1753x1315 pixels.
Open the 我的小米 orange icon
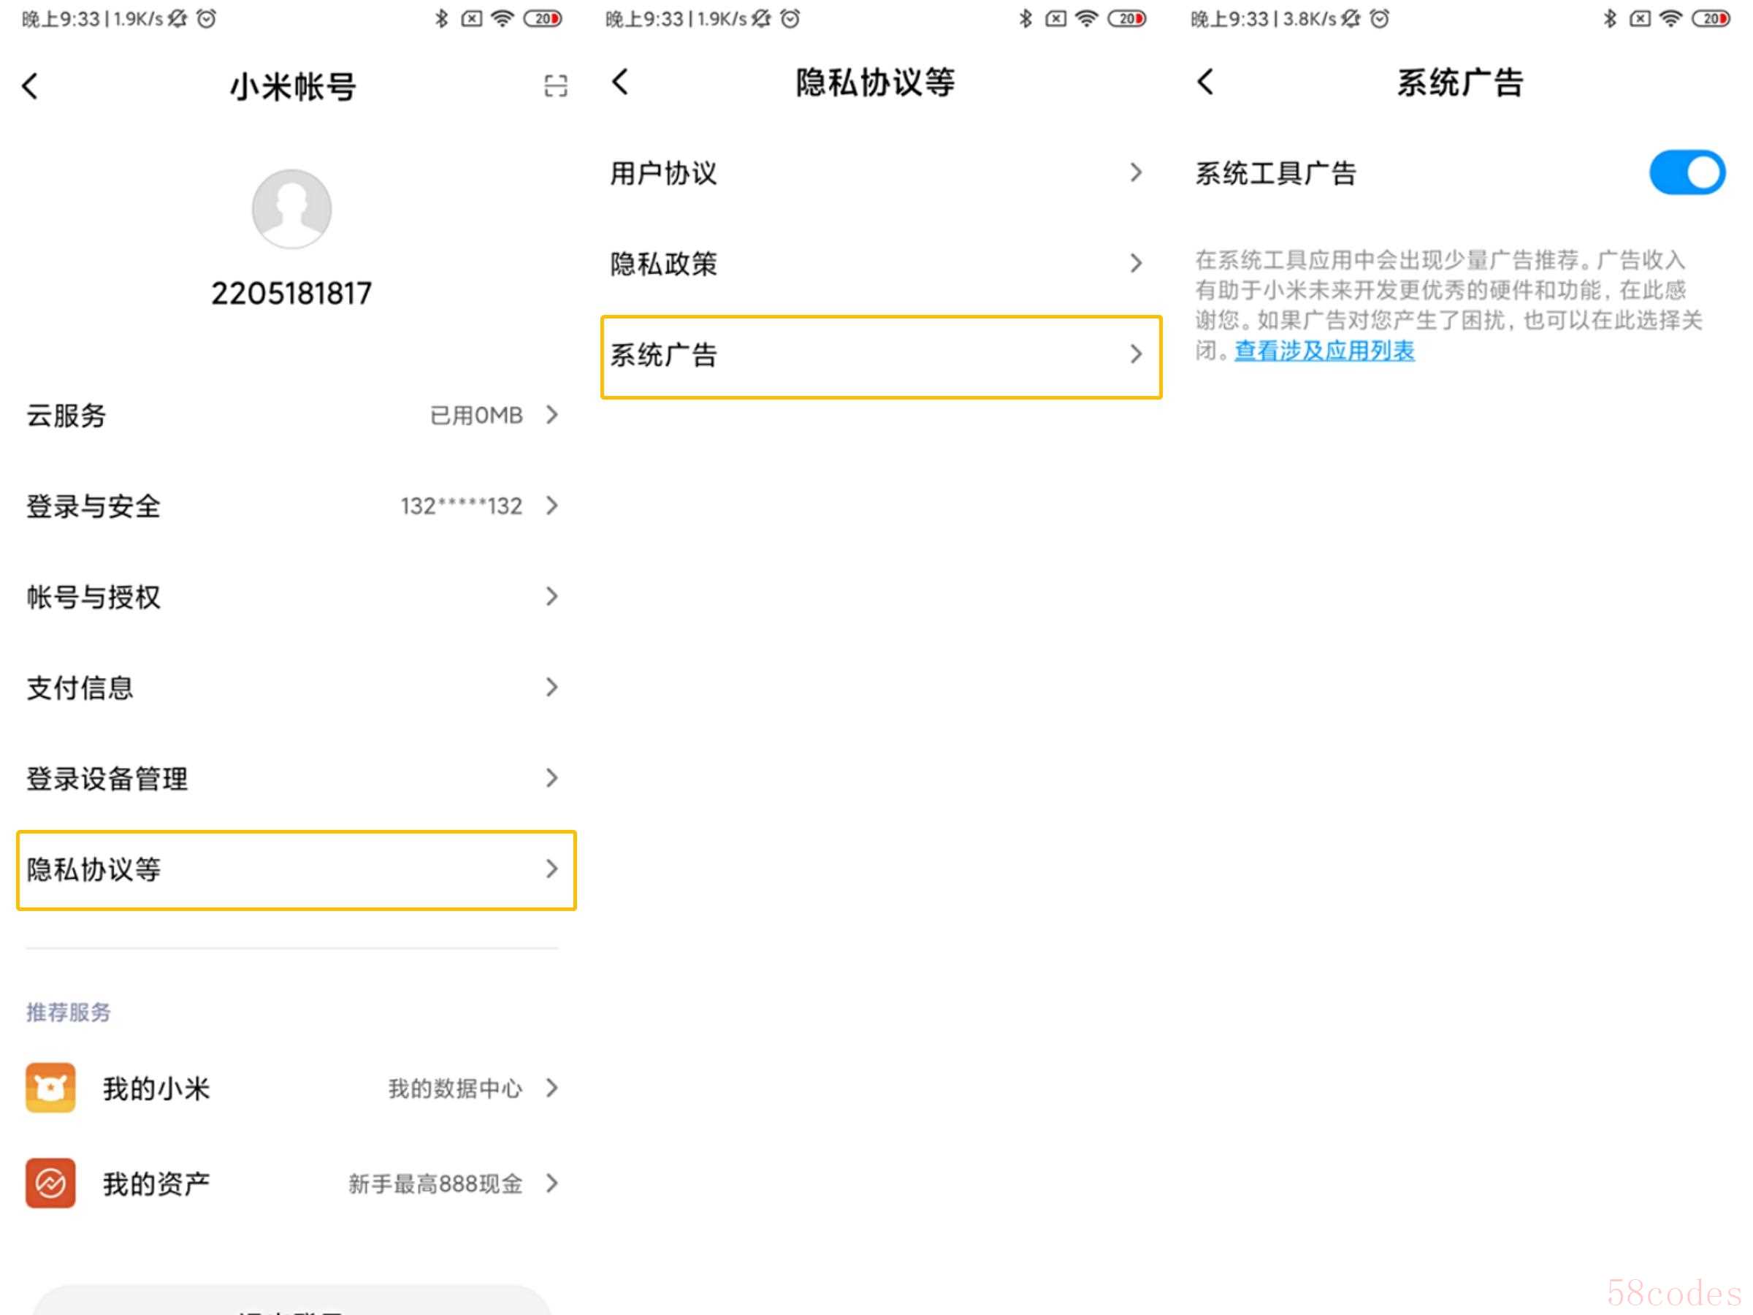(50, 1088)
